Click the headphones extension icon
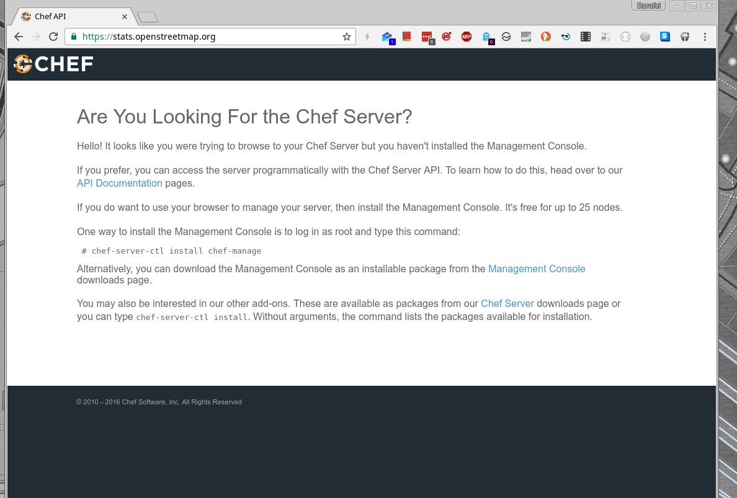 pyautogui.click(x=685, y=37)
